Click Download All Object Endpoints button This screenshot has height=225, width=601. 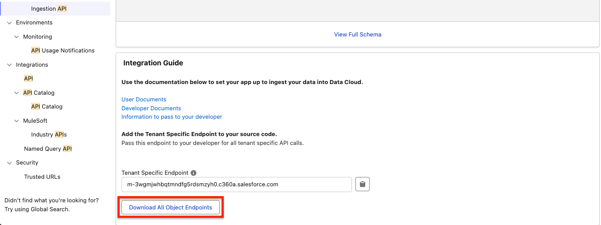point(170,208)
